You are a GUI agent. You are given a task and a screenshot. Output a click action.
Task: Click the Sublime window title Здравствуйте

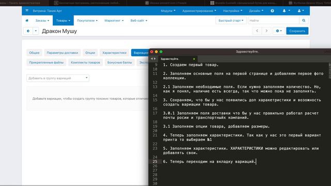point(247,52)
